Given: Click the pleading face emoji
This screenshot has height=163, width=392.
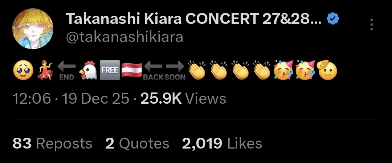Looking at the screenshot, I should [x=23, y=70].
